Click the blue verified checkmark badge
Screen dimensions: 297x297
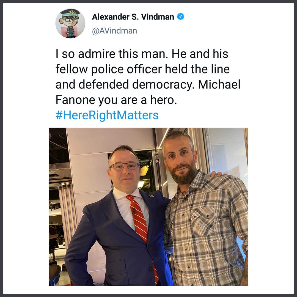[x=180, y=17]
